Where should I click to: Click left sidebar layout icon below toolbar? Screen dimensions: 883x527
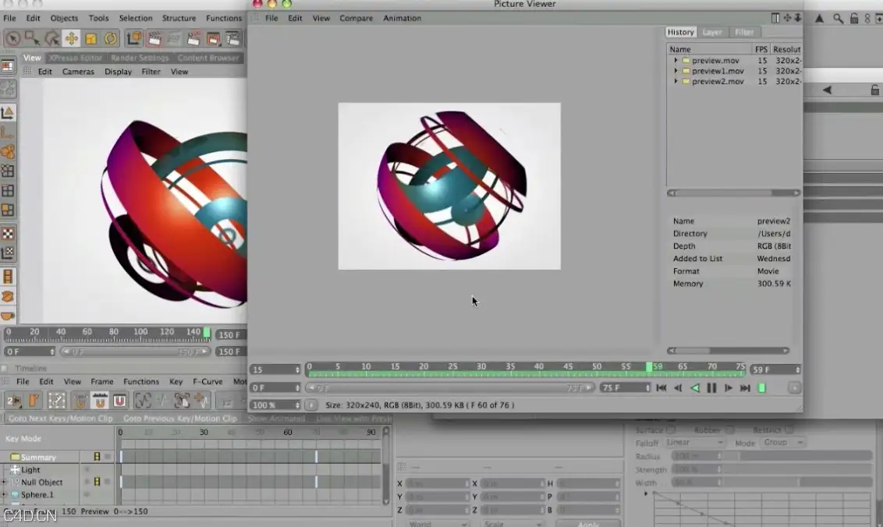pyautogui.click(x=7, y=66)
